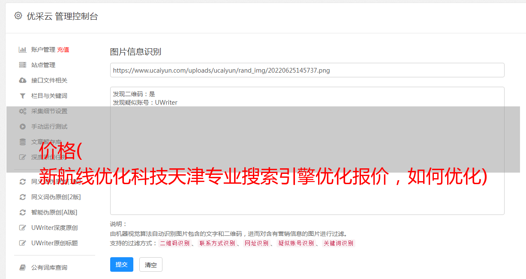Click the 关键词识别 filter tag

[x=339, y=243]
